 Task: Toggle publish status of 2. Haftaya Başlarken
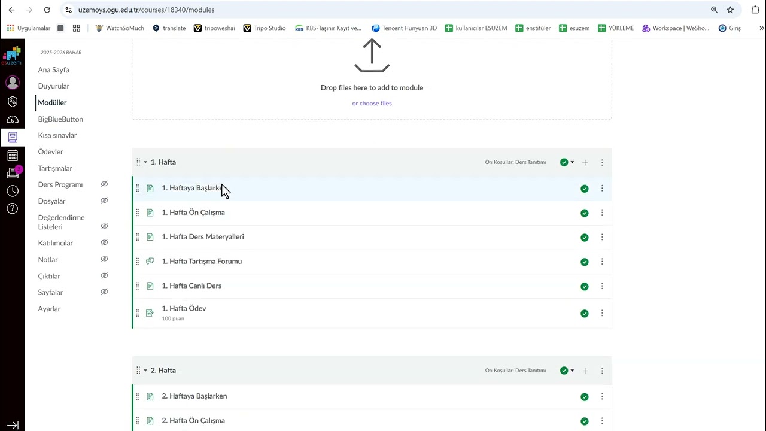[585, 397]
